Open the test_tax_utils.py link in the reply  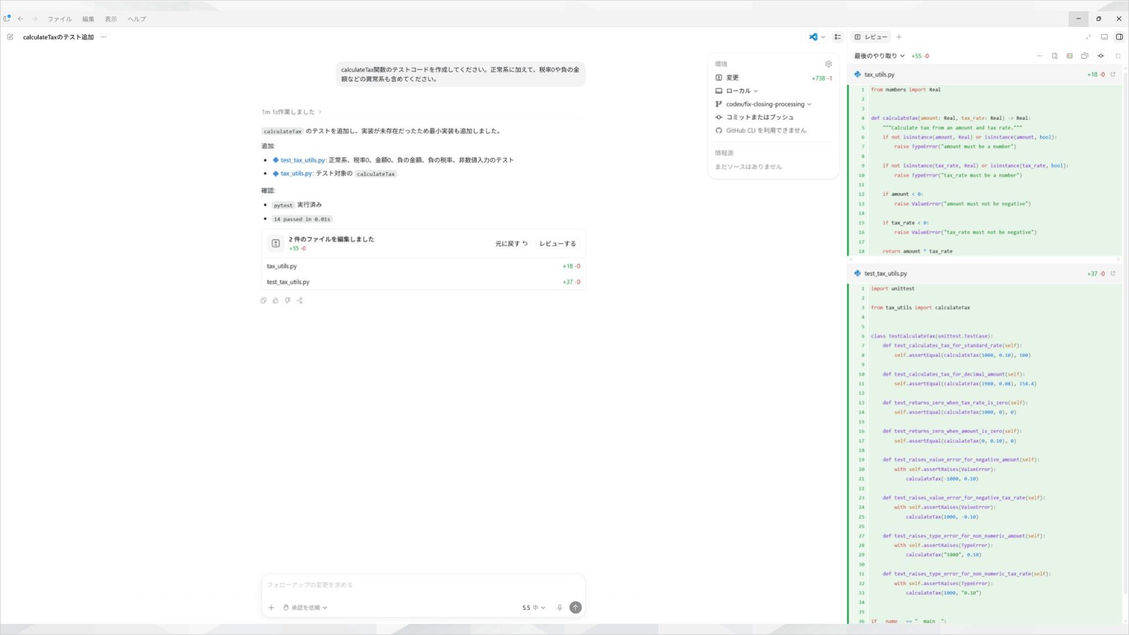302,160
